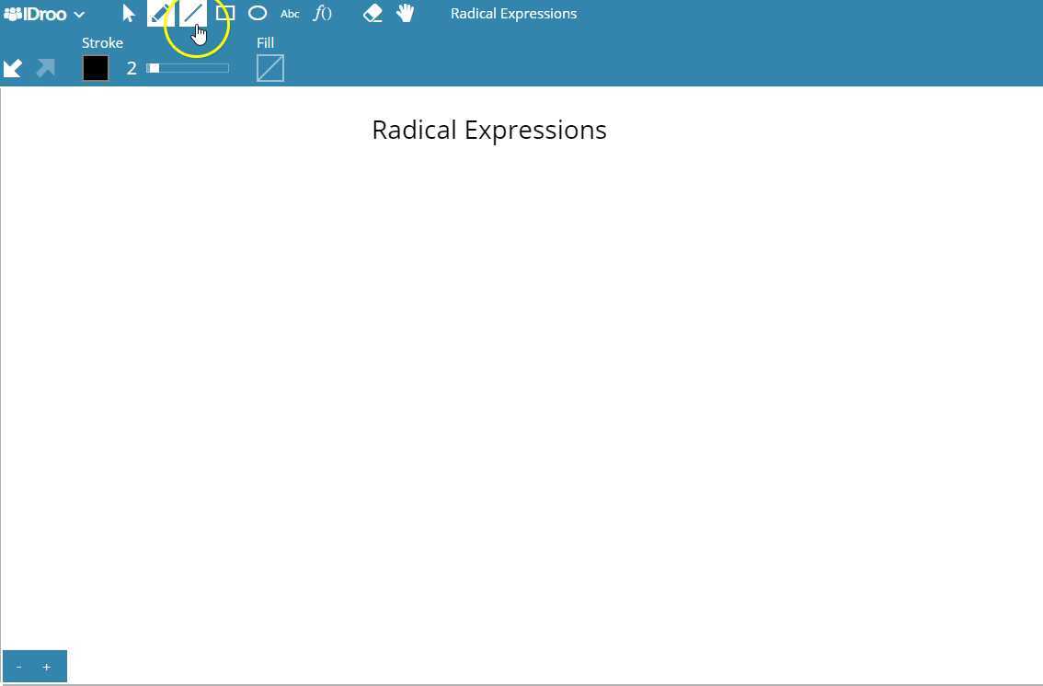
Task: Open the math formula tool
Action: tap(323, 13)
